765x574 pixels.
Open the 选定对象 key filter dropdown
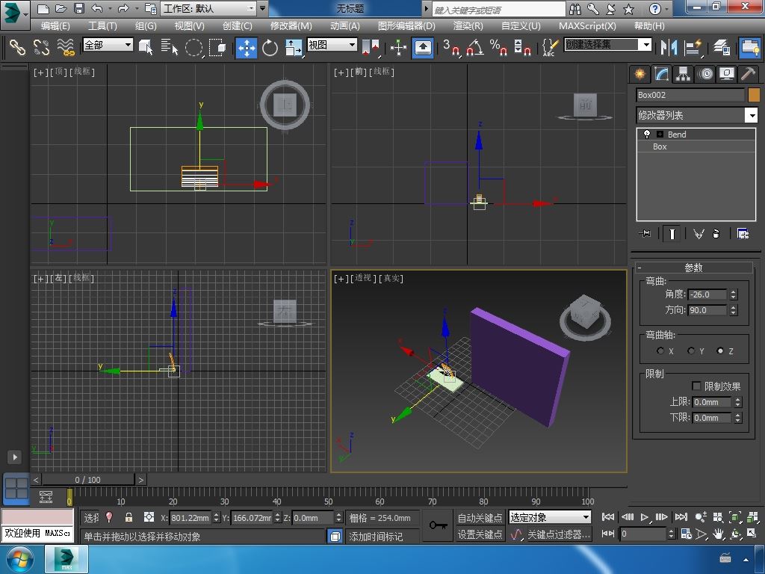(x=549, y=517)
